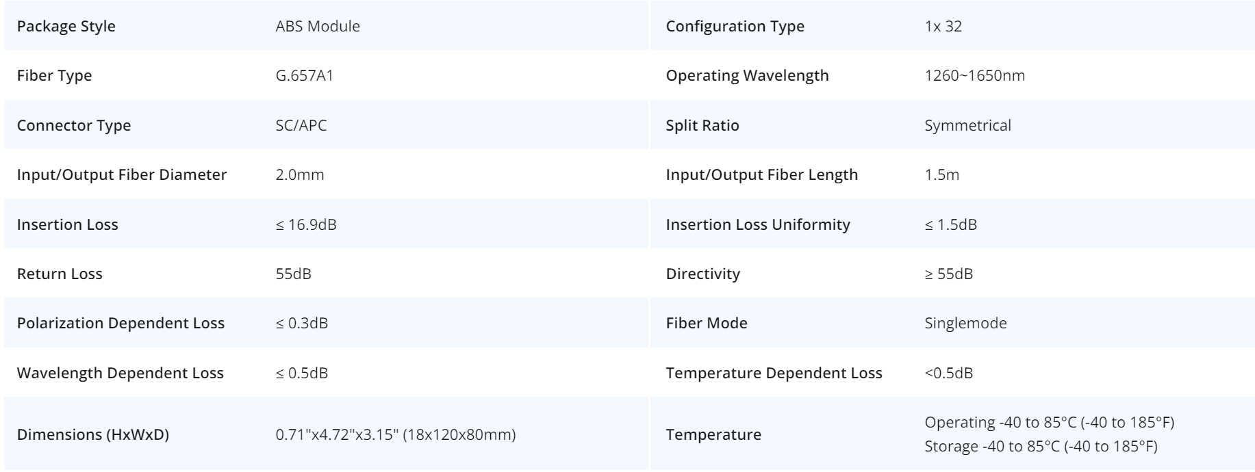Click the Temperature Dependent Loss label
The height and width of the screenshot is (472, 1255).
click(x=774, y=373)
